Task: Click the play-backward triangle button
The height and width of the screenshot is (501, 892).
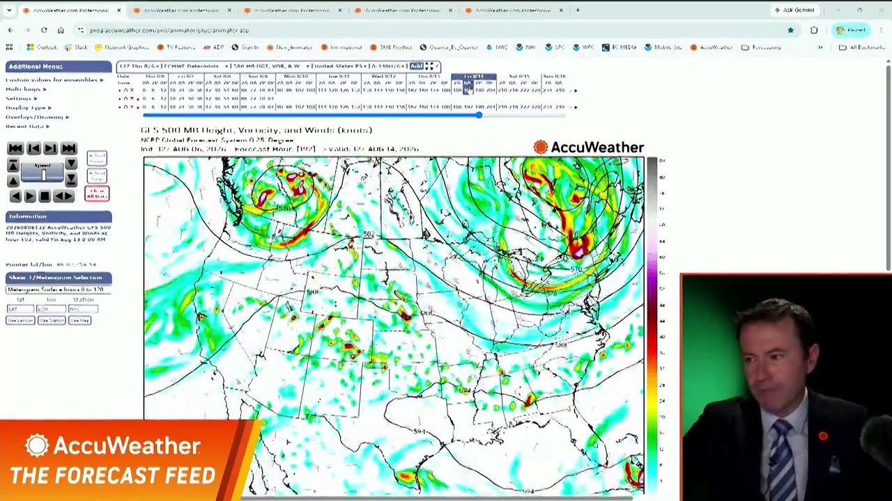Action: (15, 196)
